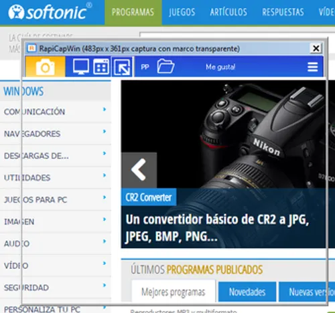Screen dimensions: 335x313
Task: Expand the COMUNICACIÓN arrow
Action: tap(105, 109)
